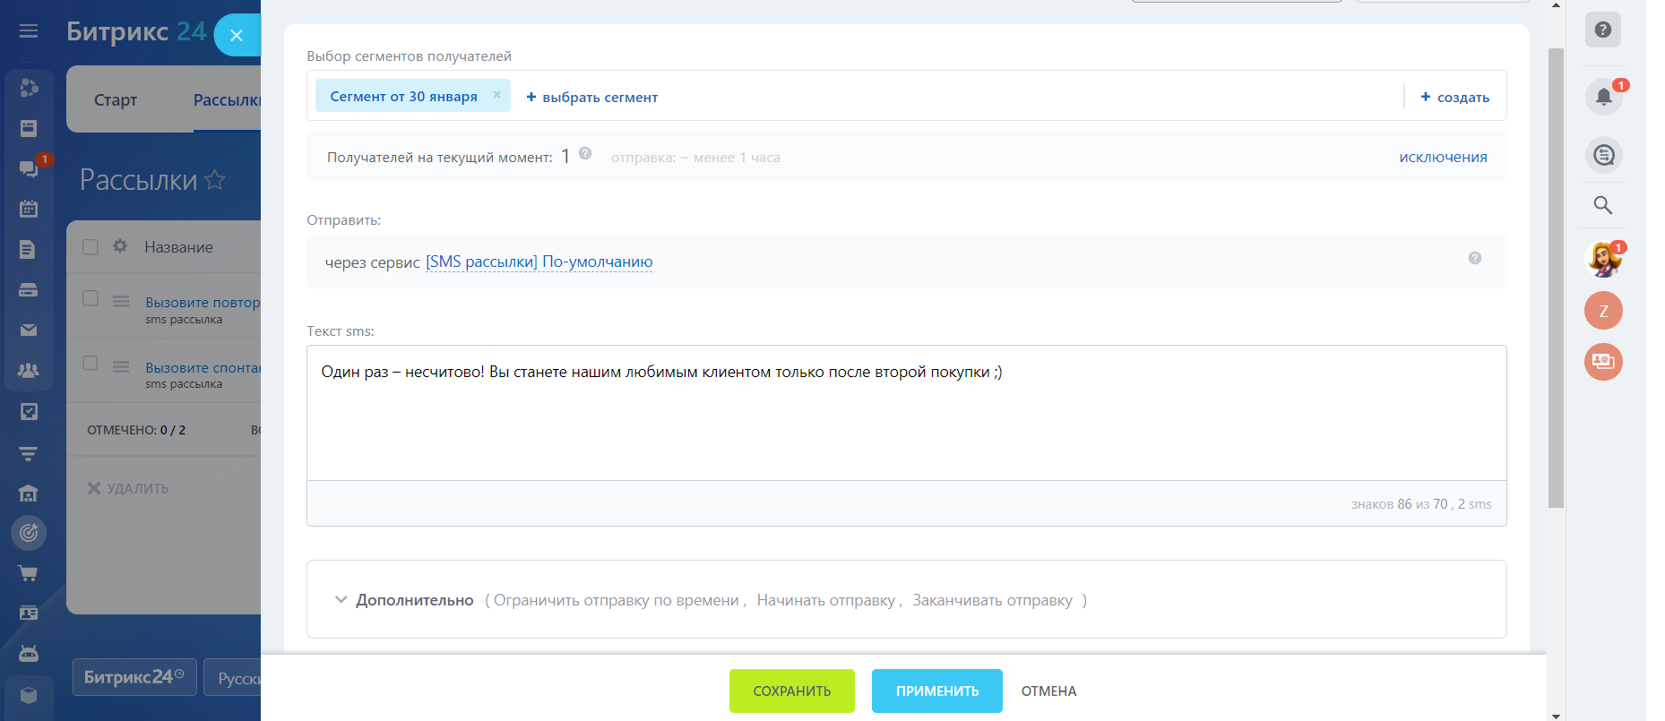This screenshot has height=721, width=1665.
Task: Click the Битрикс24 footer button
Action: pos(134,678)
